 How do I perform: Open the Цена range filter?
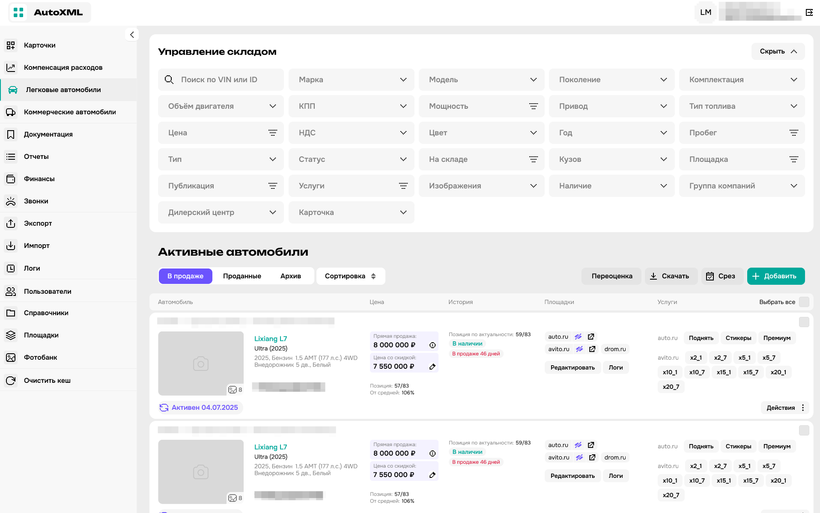pos(221,133)
